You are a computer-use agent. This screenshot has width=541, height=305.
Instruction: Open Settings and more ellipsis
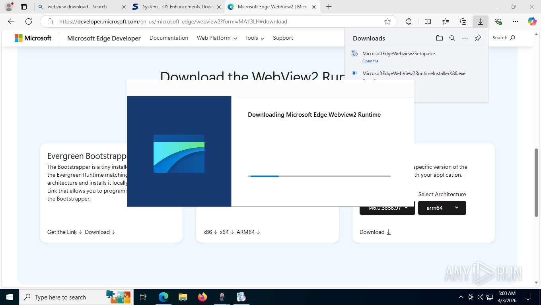pos(516,21)
